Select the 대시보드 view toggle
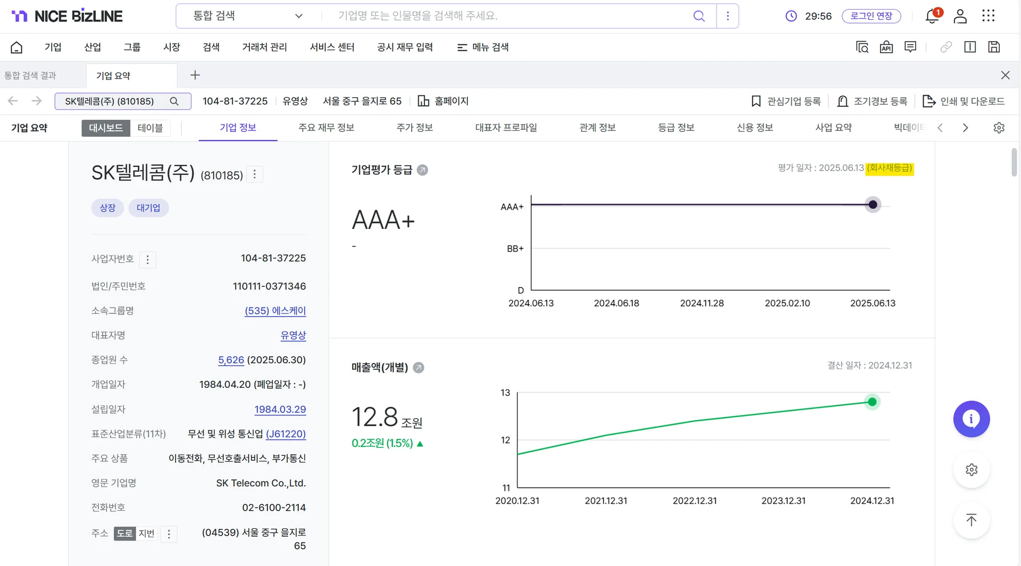1021x566 pixels. coord(105,128)
